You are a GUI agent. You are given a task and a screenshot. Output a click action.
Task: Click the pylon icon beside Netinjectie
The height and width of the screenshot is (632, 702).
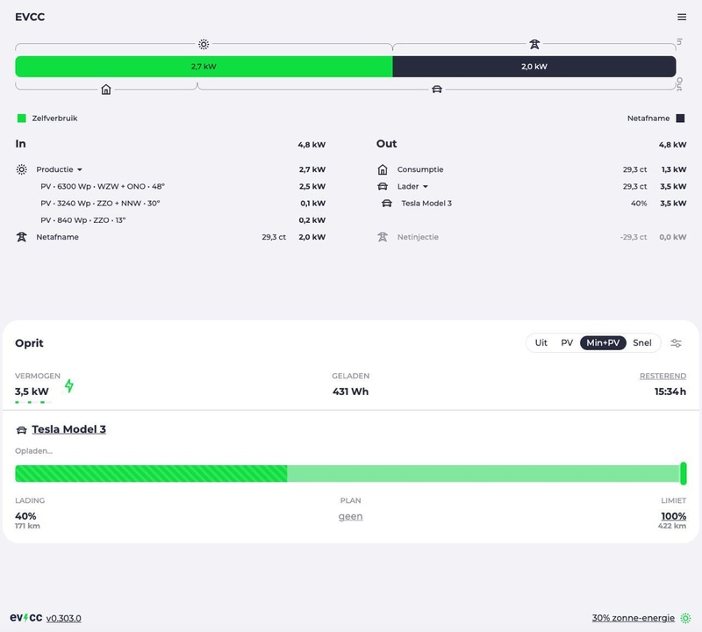tap(383, 237)
